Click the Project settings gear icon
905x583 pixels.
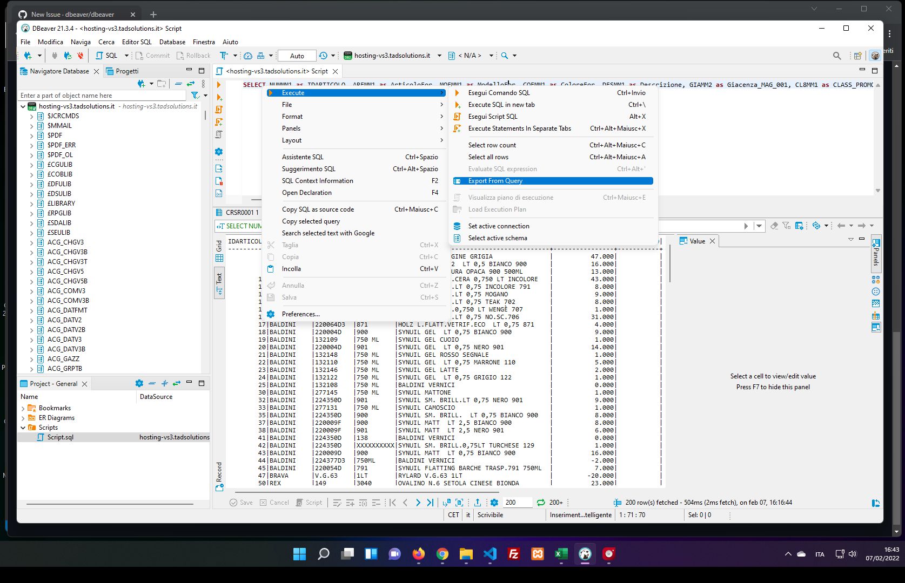pos(139,383)
